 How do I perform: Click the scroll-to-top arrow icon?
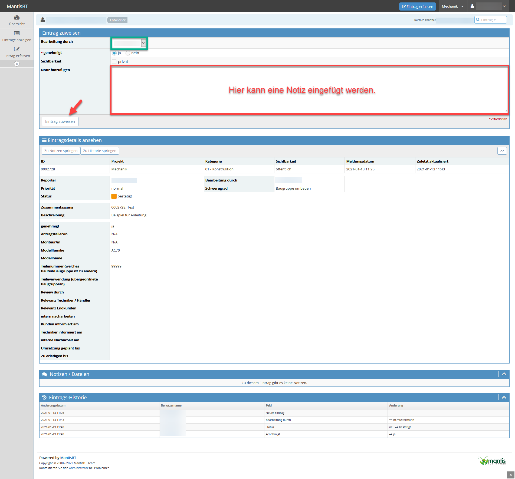click(510, 475)
